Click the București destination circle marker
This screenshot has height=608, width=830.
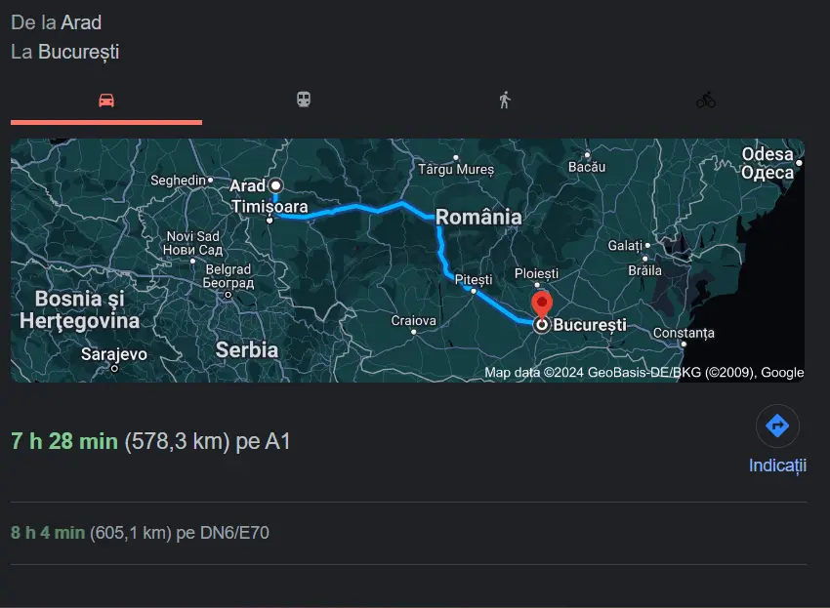(542, 325)
